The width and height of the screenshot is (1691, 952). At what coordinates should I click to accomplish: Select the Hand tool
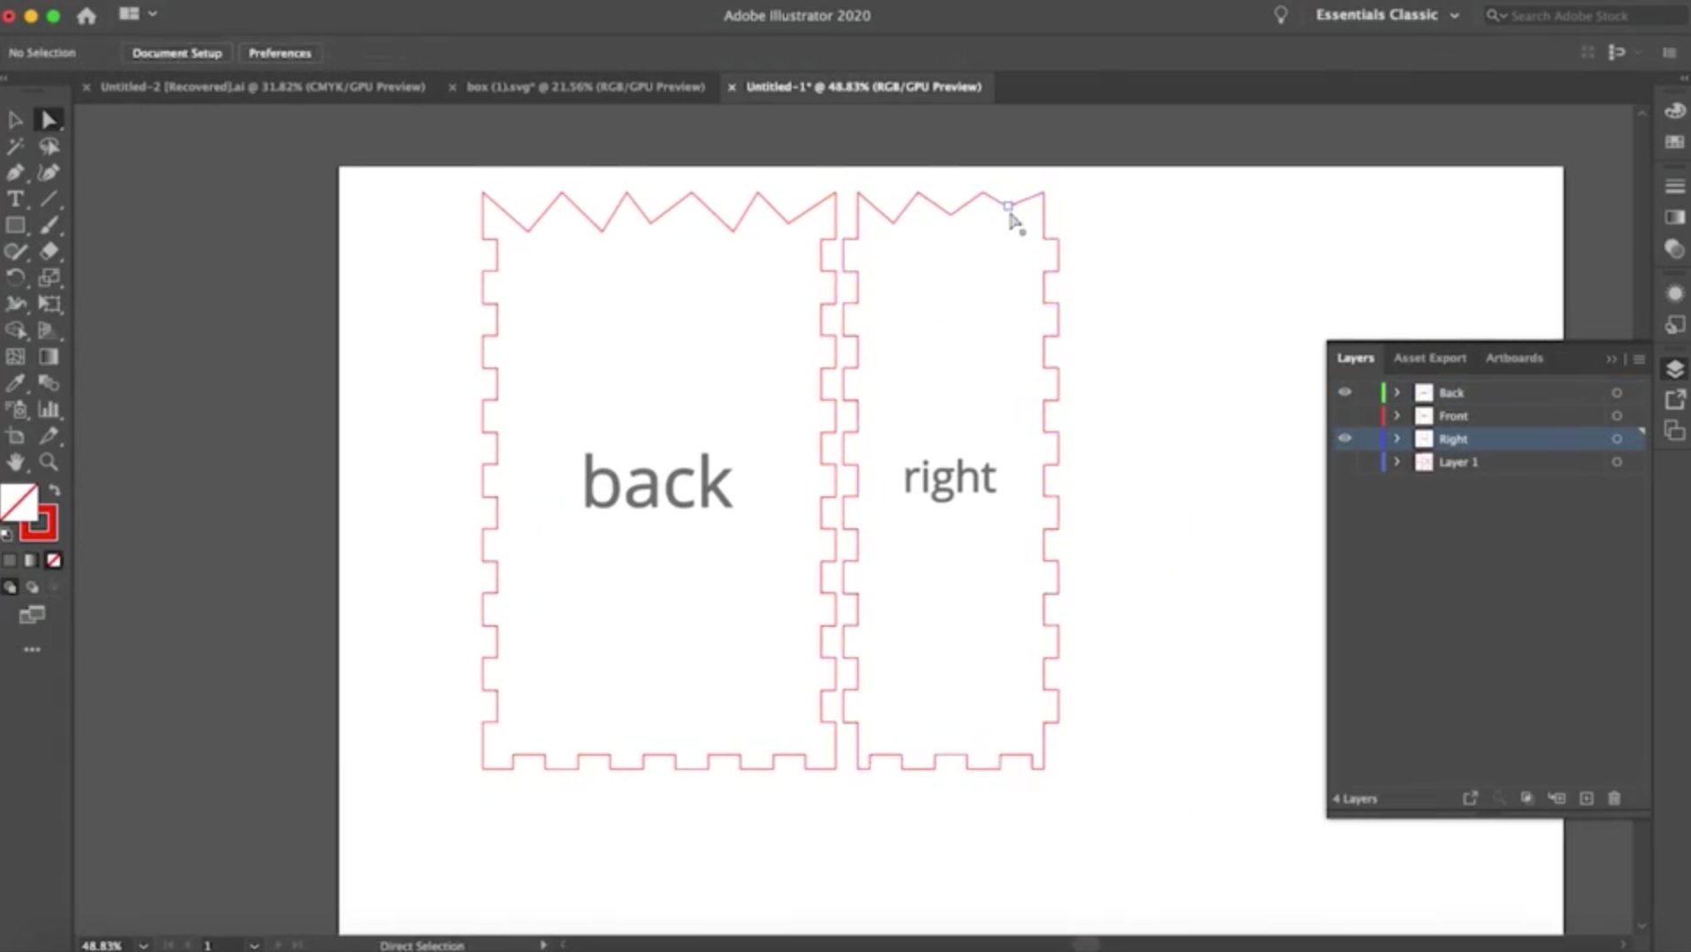pos(15,462)
